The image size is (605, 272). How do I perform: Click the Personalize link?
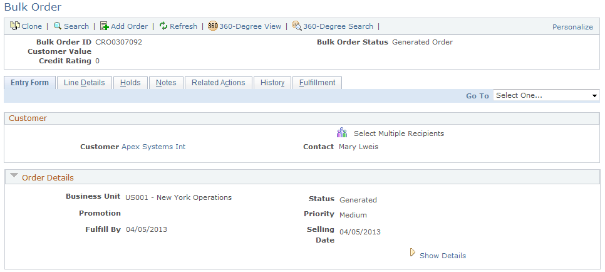tap(572, 27)
